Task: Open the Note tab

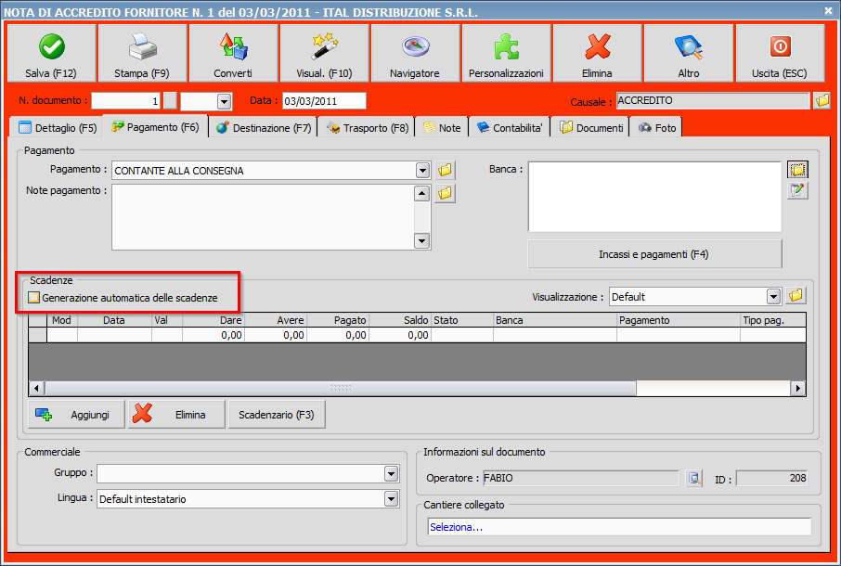Action: pyautogui.click(x=442, y=127)
